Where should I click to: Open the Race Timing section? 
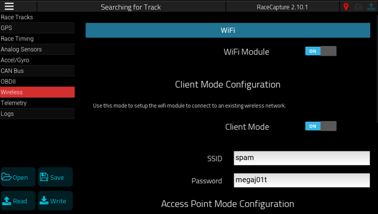coord(37,38)
